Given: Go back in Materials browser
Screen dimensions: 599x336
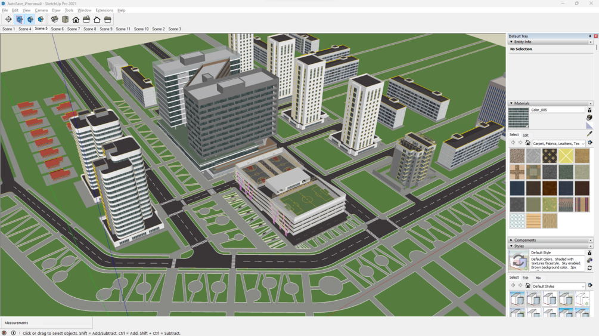Looking at the screenshot, I should coord(513,143).
